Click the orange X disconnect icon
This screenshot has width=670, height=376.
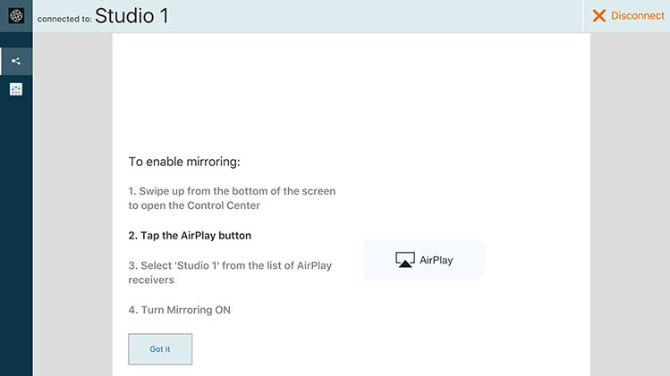pos(599,16)
